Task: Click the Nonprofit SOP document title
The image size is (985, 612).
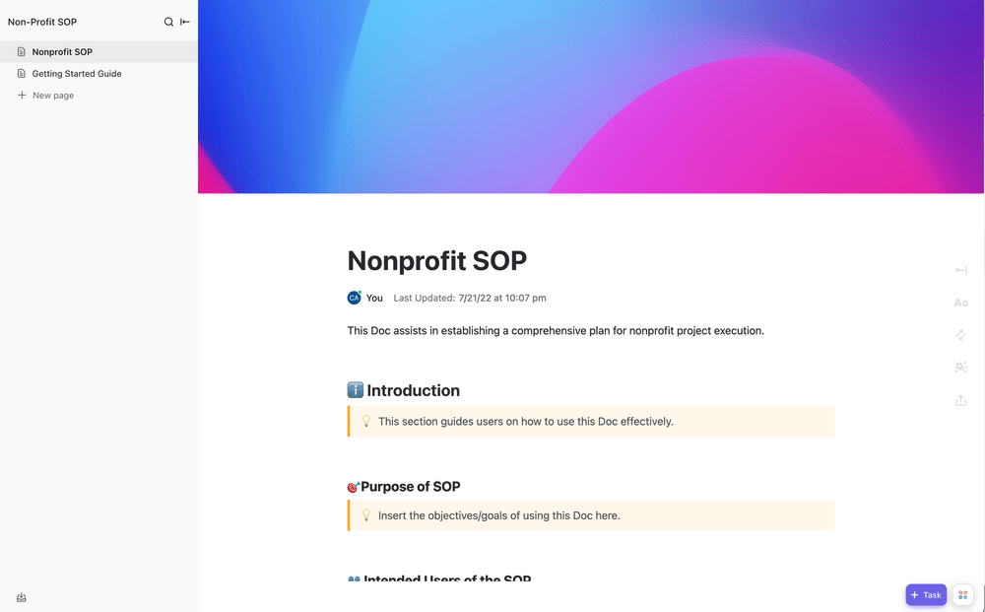Action: coord(437,260)
